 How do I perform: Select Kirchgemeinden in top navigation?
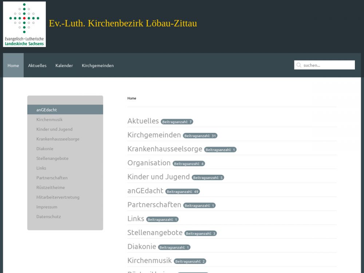point(98,66)
